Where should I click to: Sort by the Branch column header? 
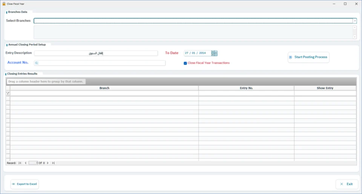click(104, 88)
